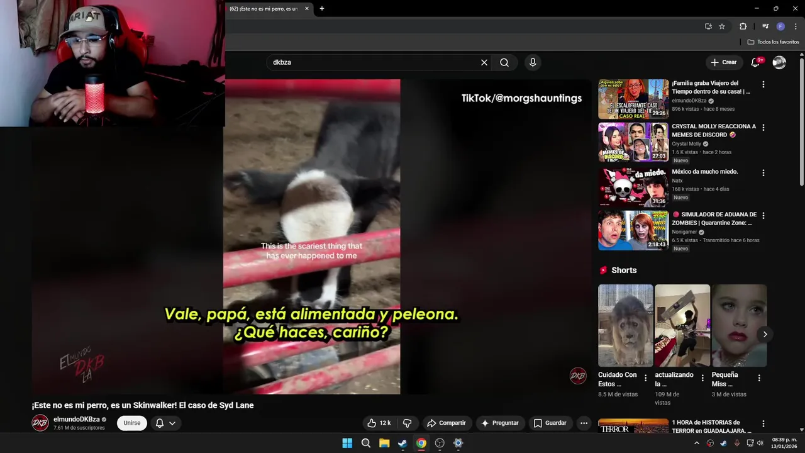
Task: Open YouTube notifications bell showing 9+
Action: (x=757, y=62)
